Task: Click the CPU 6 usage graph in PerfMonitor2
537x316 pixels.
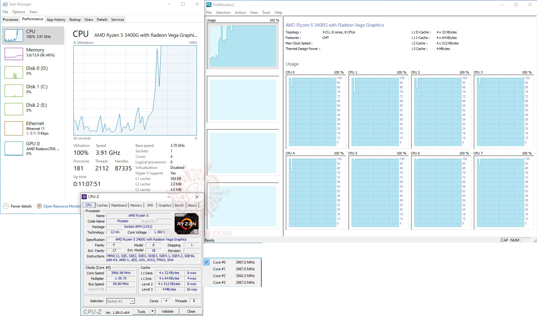Action: tap(441, 192)
